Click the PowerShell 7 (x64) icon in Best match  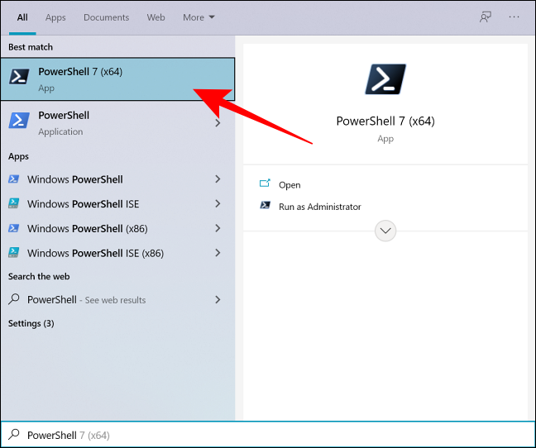click(x=19, y=78)
